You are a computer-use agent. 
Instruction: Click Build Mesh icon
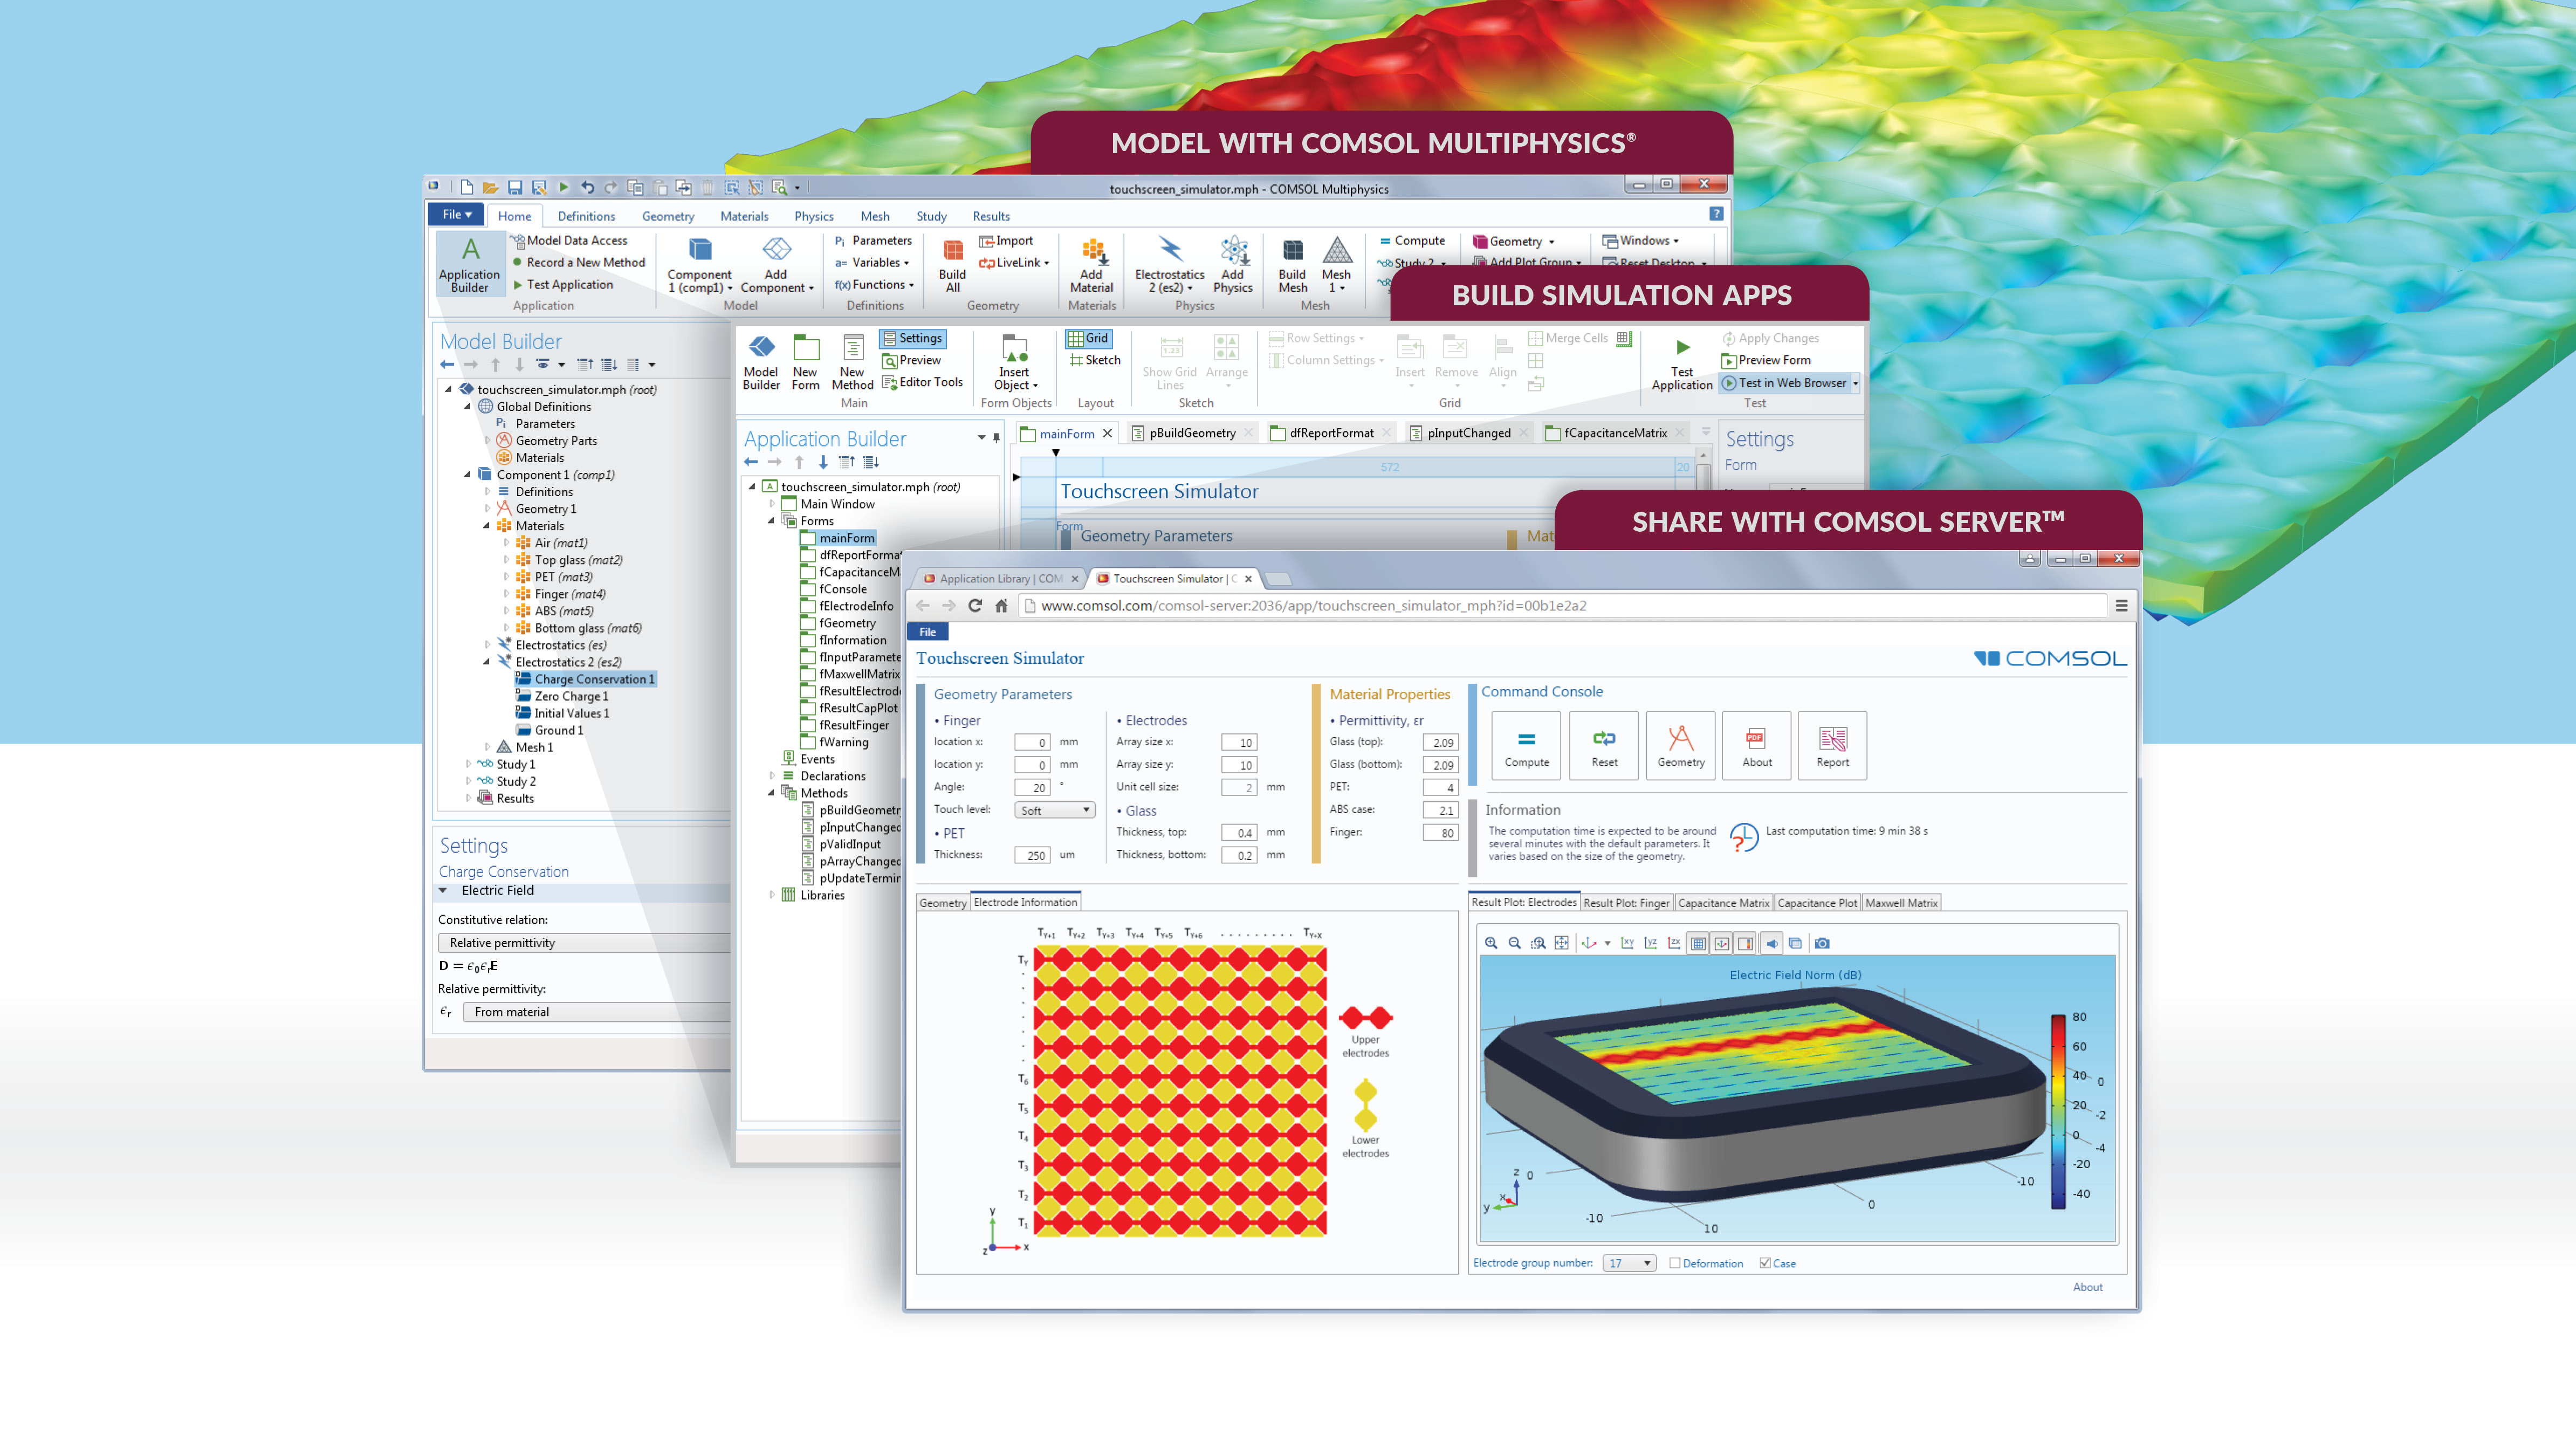pos(1292,264)
